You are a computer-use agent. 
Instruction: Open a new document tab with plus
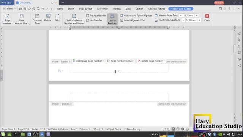click(x=63, y=3)
